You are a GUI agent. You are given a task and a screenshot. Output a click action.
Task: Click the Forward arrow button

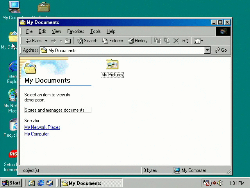54,41
